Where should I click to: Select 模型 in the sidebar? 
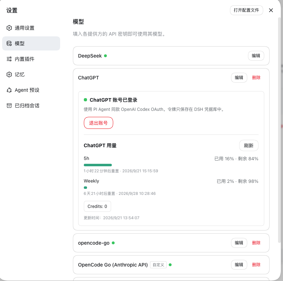click(31, 43)
